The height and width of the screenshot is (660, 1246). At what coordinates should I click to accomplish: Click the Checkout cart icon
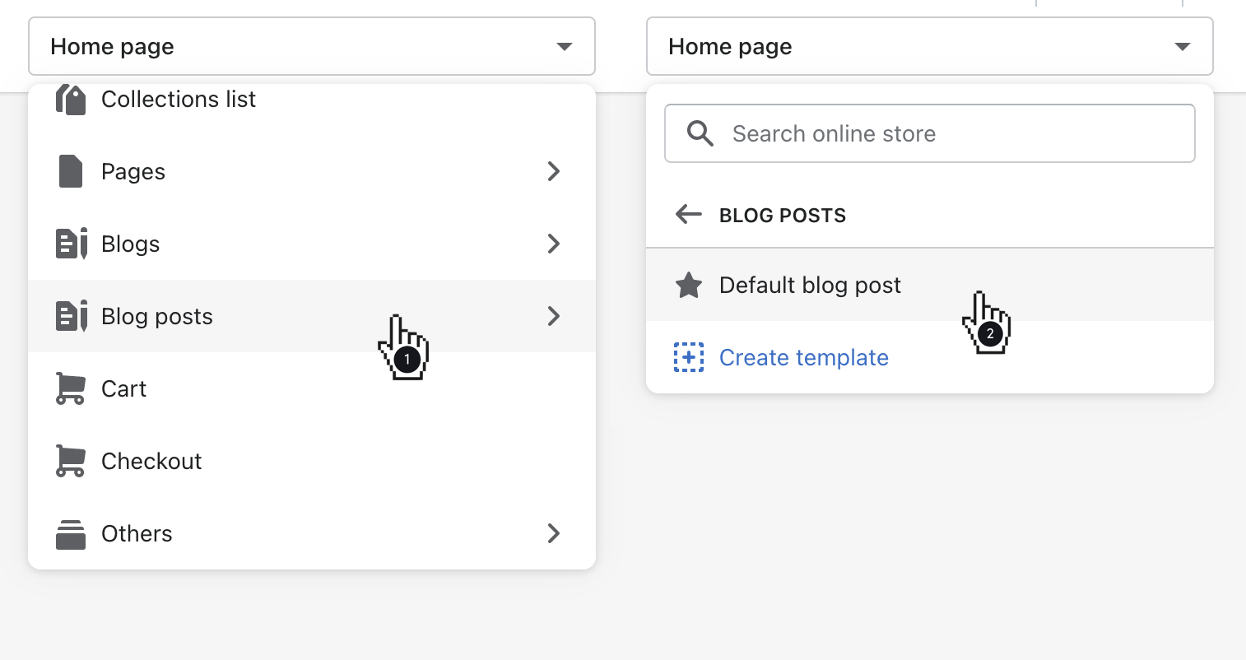[x=70, y=461]
